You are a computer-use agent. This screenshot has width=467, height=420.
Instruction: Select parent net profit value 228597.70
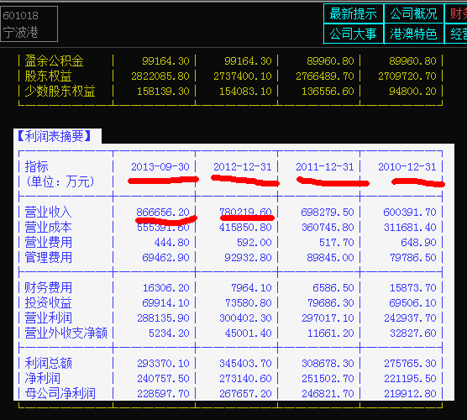pos(163,394)
